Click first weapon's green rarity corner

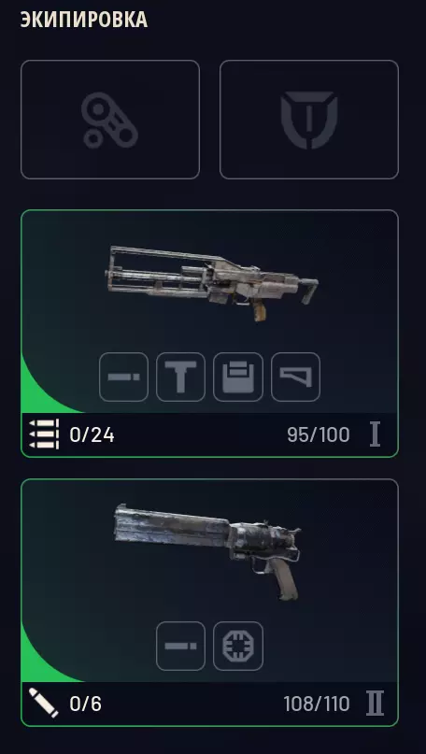(42, 390)
